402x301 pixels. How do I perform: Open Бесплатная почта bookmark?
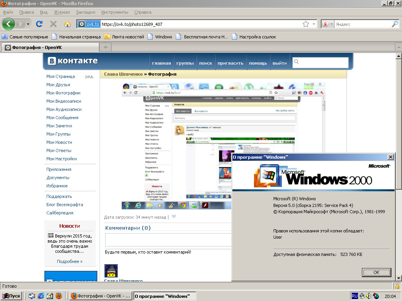click(x=202, y=37)
